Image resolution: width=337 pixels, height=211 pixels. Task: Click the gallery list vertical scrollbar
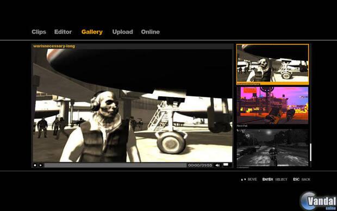(310, 152)
